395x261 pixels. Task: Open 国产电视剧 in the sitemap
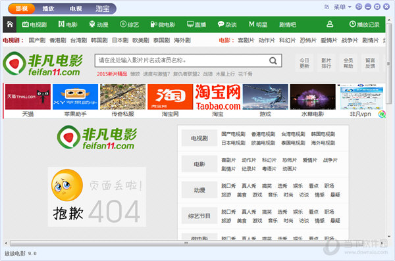click(x=233, y=134)
